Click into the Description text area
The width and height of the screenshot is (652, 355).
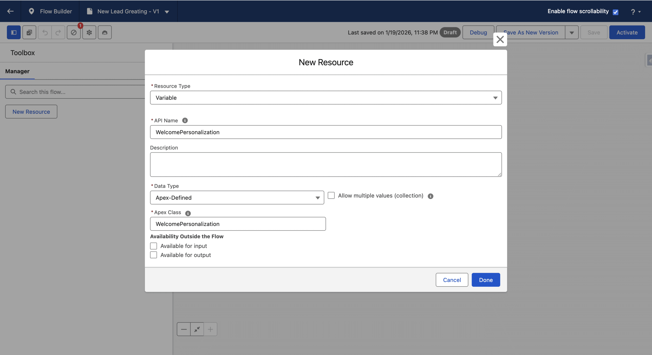pyautogui.click(x=326, y=165)
